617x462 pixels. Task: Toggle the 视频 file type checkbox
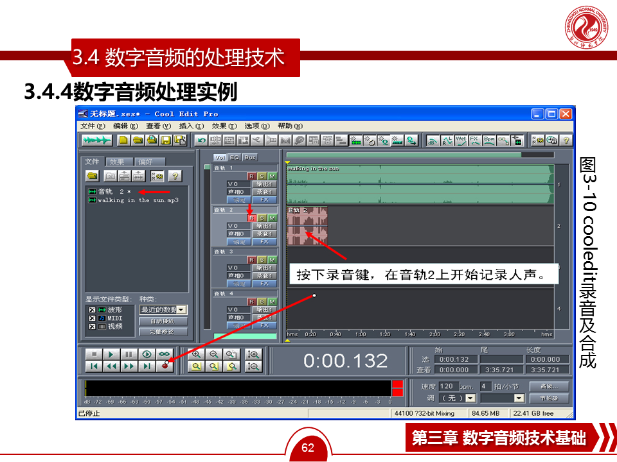[x=92, y=327]
